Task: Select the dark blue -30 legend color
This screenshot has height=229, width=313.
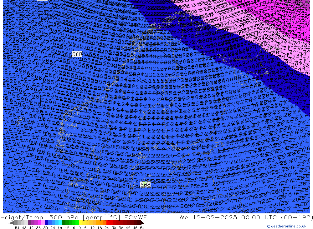Action: [46, 223]
